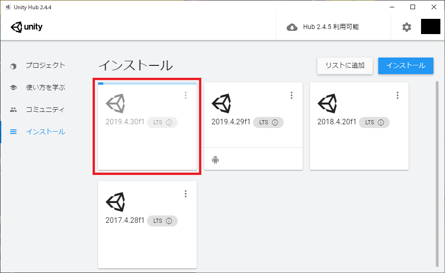The height and width of the screenshot is (273, 445).
Task: Click the 2019.4.30f1 install progress bar
Action: click(147, 84)
